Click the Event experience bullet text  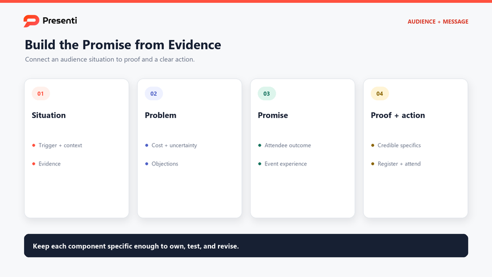[x=285, y=164]
